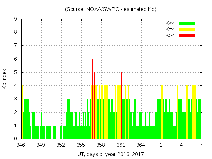This screenshot has height=159, width=212.
Task: Click the yellow K=4 legend swatch
Action: [x=187, y=29]
